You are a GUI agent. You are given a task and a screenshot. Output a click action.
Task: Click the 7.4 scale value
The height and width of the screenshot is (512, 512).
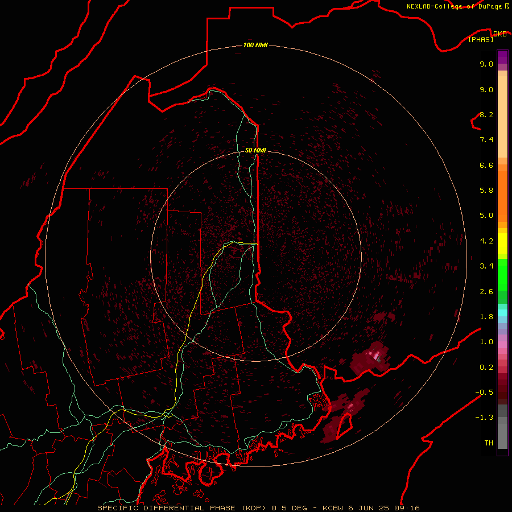point(486,140)
